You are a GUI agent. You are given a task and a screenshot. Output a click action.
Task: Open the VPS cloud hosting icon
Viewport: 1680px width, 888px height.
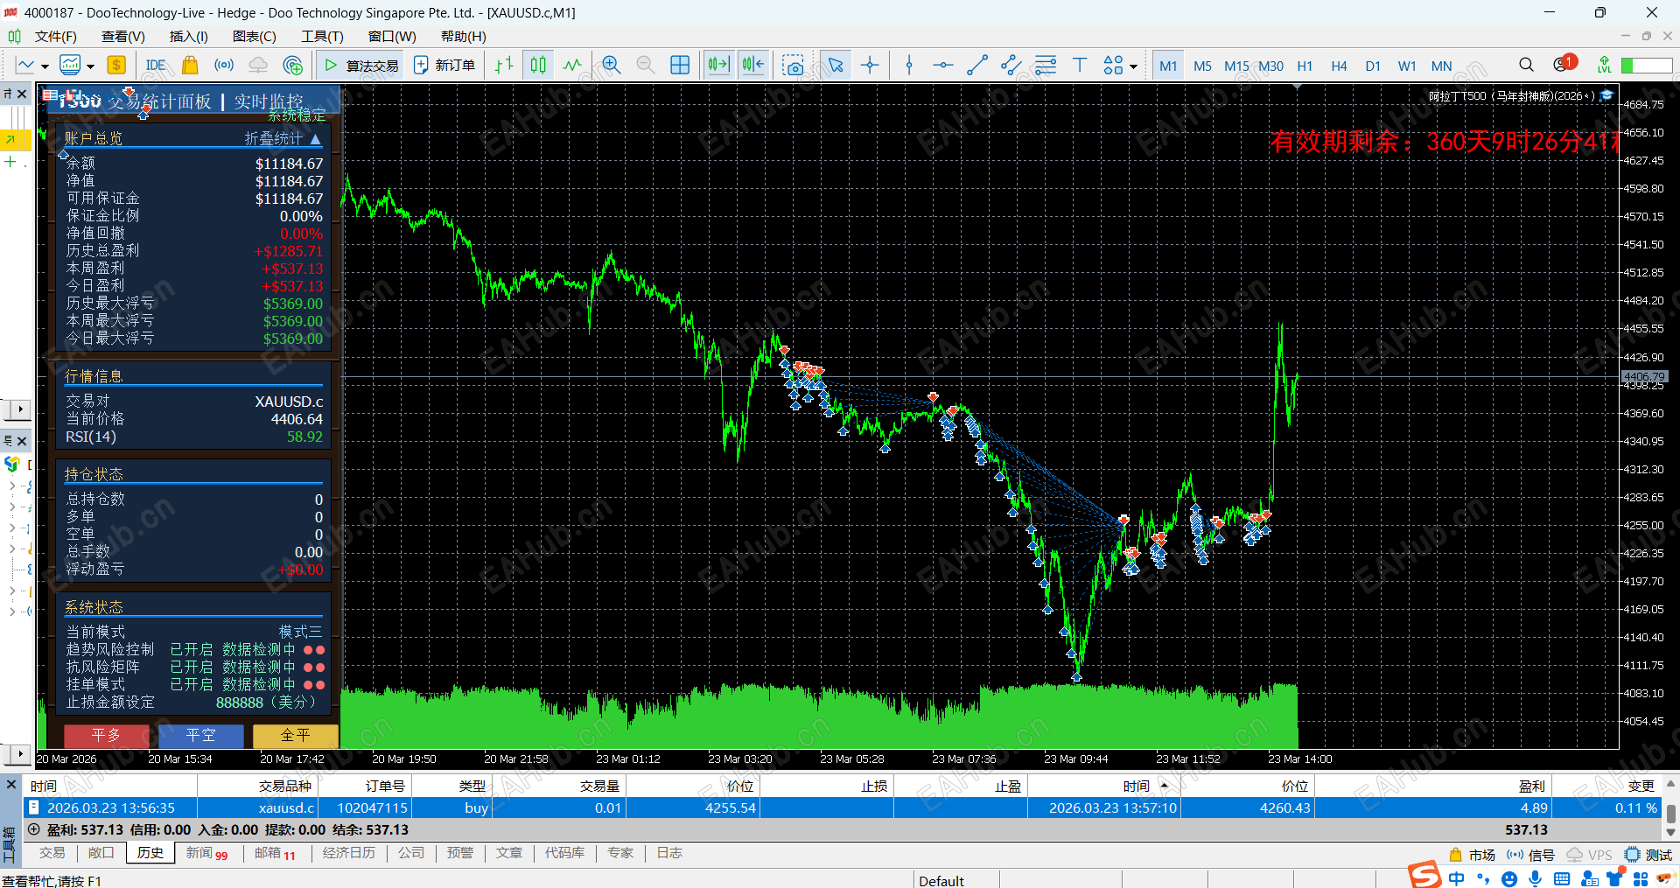click(x=258, y=65)
